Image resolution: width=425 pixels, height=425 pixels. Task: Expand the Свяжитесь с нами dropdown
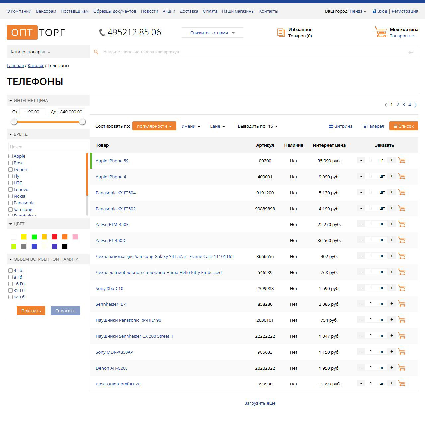click(212, 33)
